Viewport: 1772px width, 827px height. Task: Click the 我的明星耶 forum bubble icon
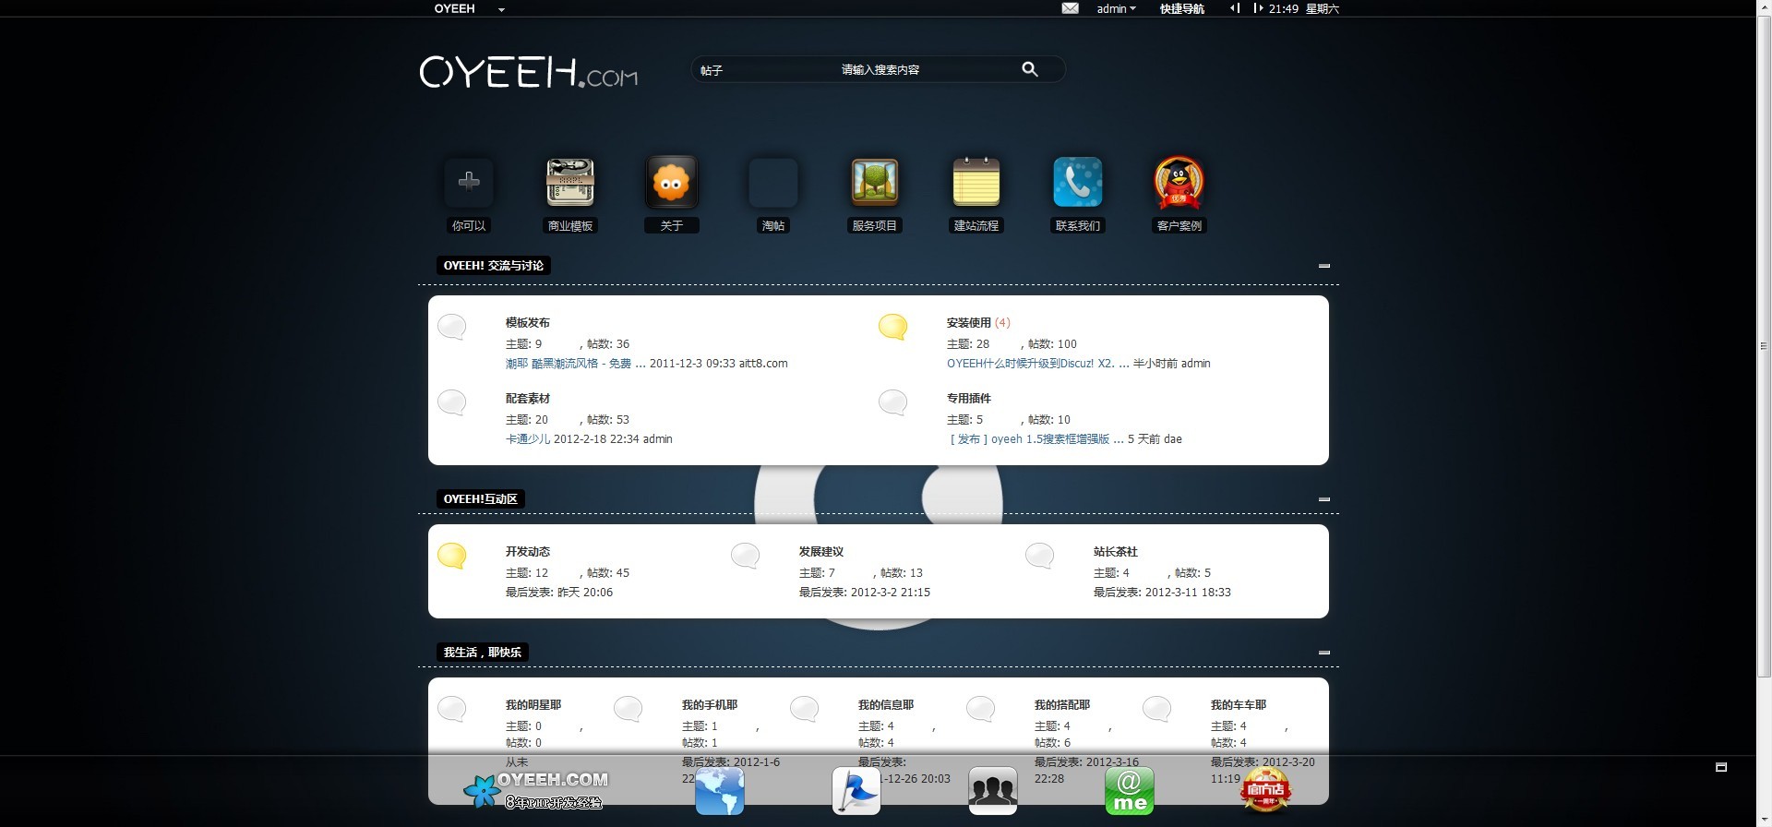pos(451,709)
